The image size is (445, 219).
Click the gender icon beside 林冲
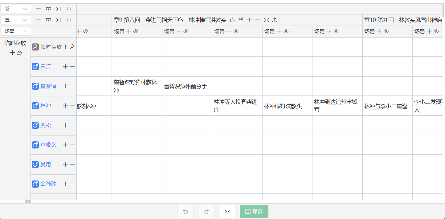click(x=35, y=105)
